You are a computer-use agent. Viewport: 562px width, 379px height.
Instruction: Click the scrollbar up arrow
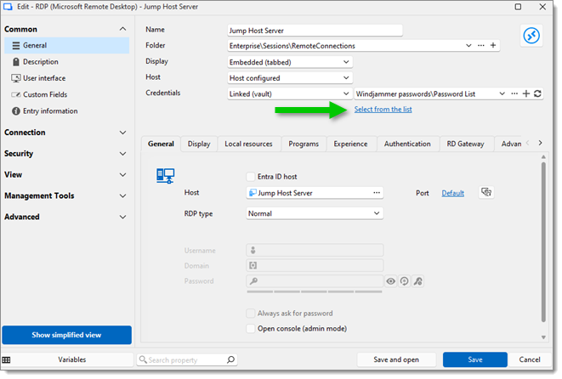click(x=543, y=157)
